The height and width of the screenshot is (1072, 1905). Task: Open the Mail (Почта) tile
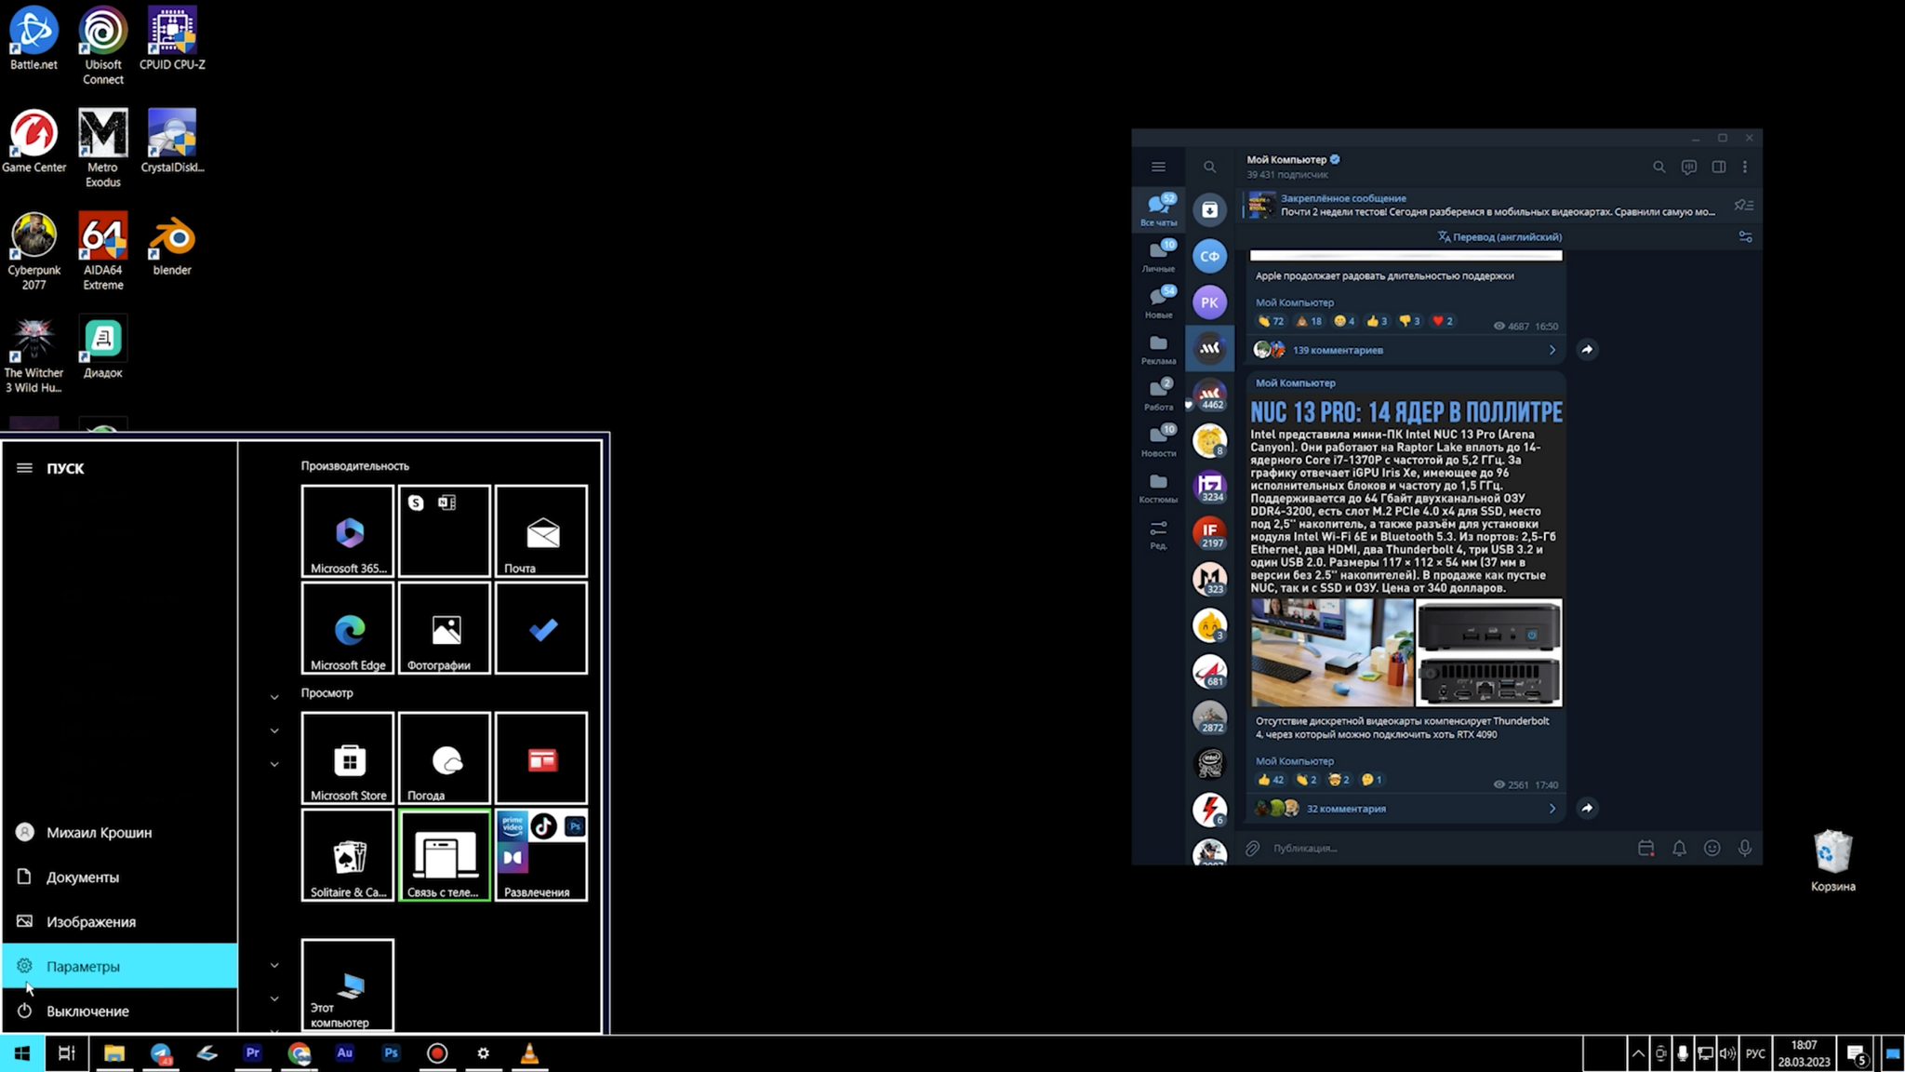[541, 530]
